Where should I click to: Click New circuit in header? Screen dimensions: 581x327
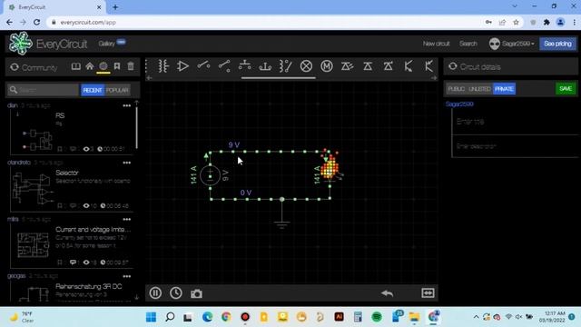coord(436,44)
